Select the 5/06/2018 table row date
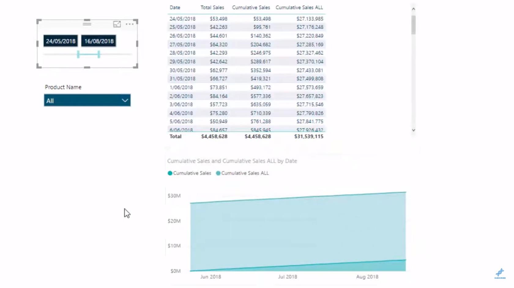This screenshot has height=288, width=514. (181, 122)
